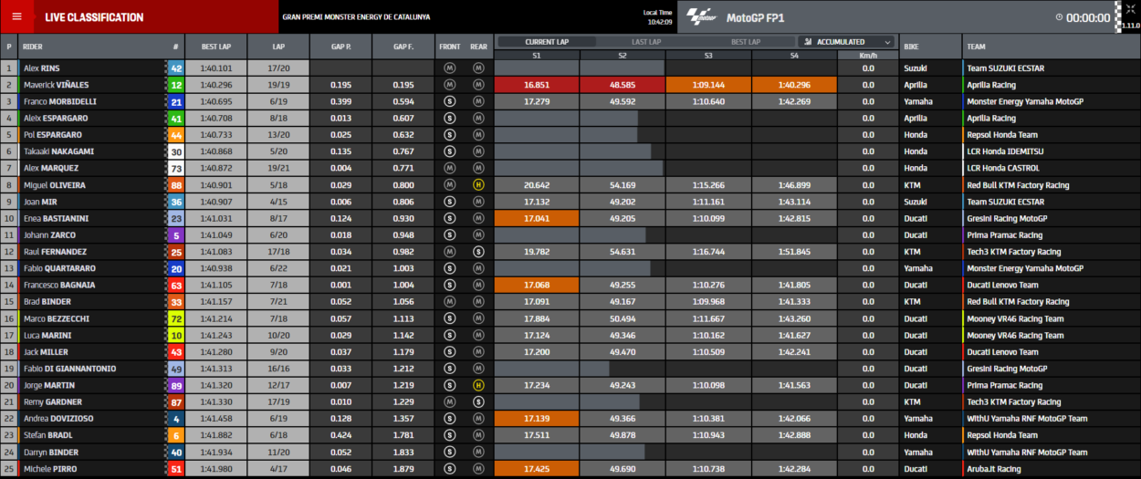Viewport: 1141px width, 479px height.
Task: Click Viñales red S1 time 16.851
Action: click(537, 85)
